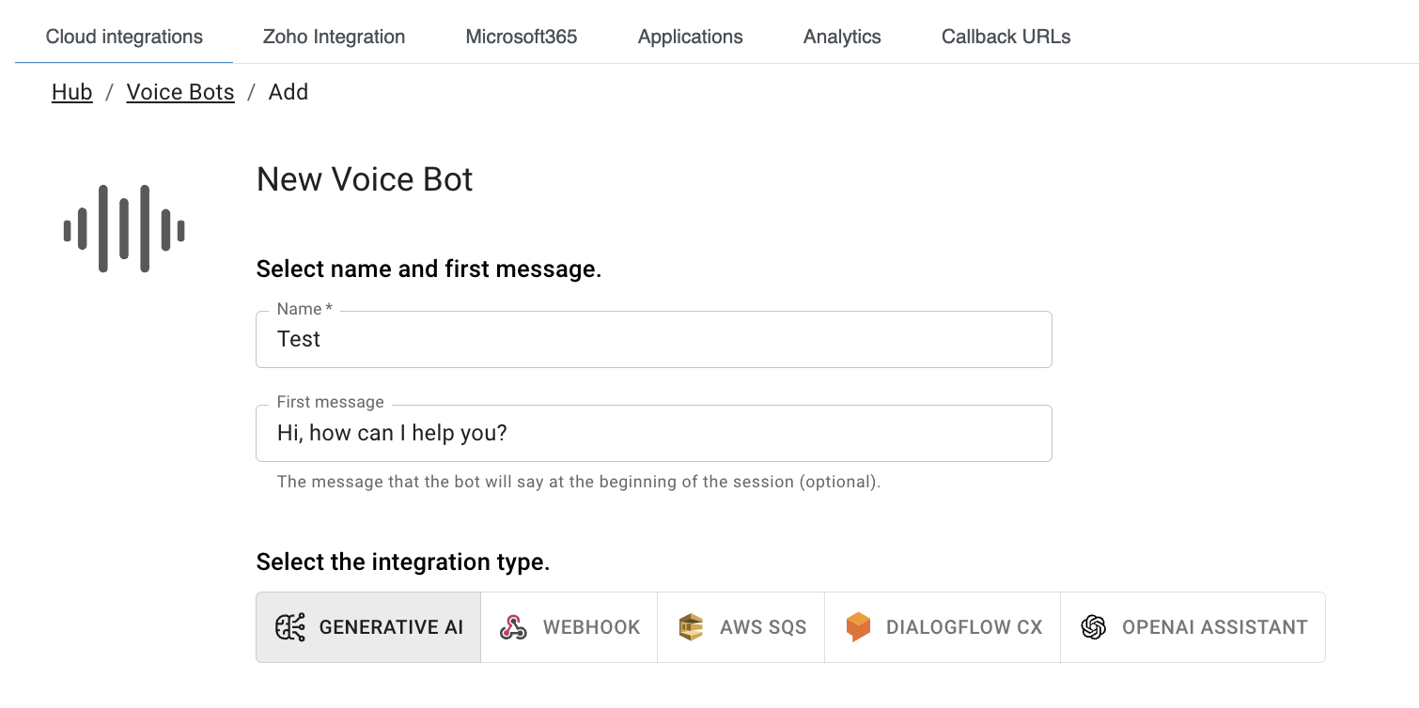Choose the WEBHOOK integration type
The height and width of the screenshot is (708, 1419).
click(569, 626)
